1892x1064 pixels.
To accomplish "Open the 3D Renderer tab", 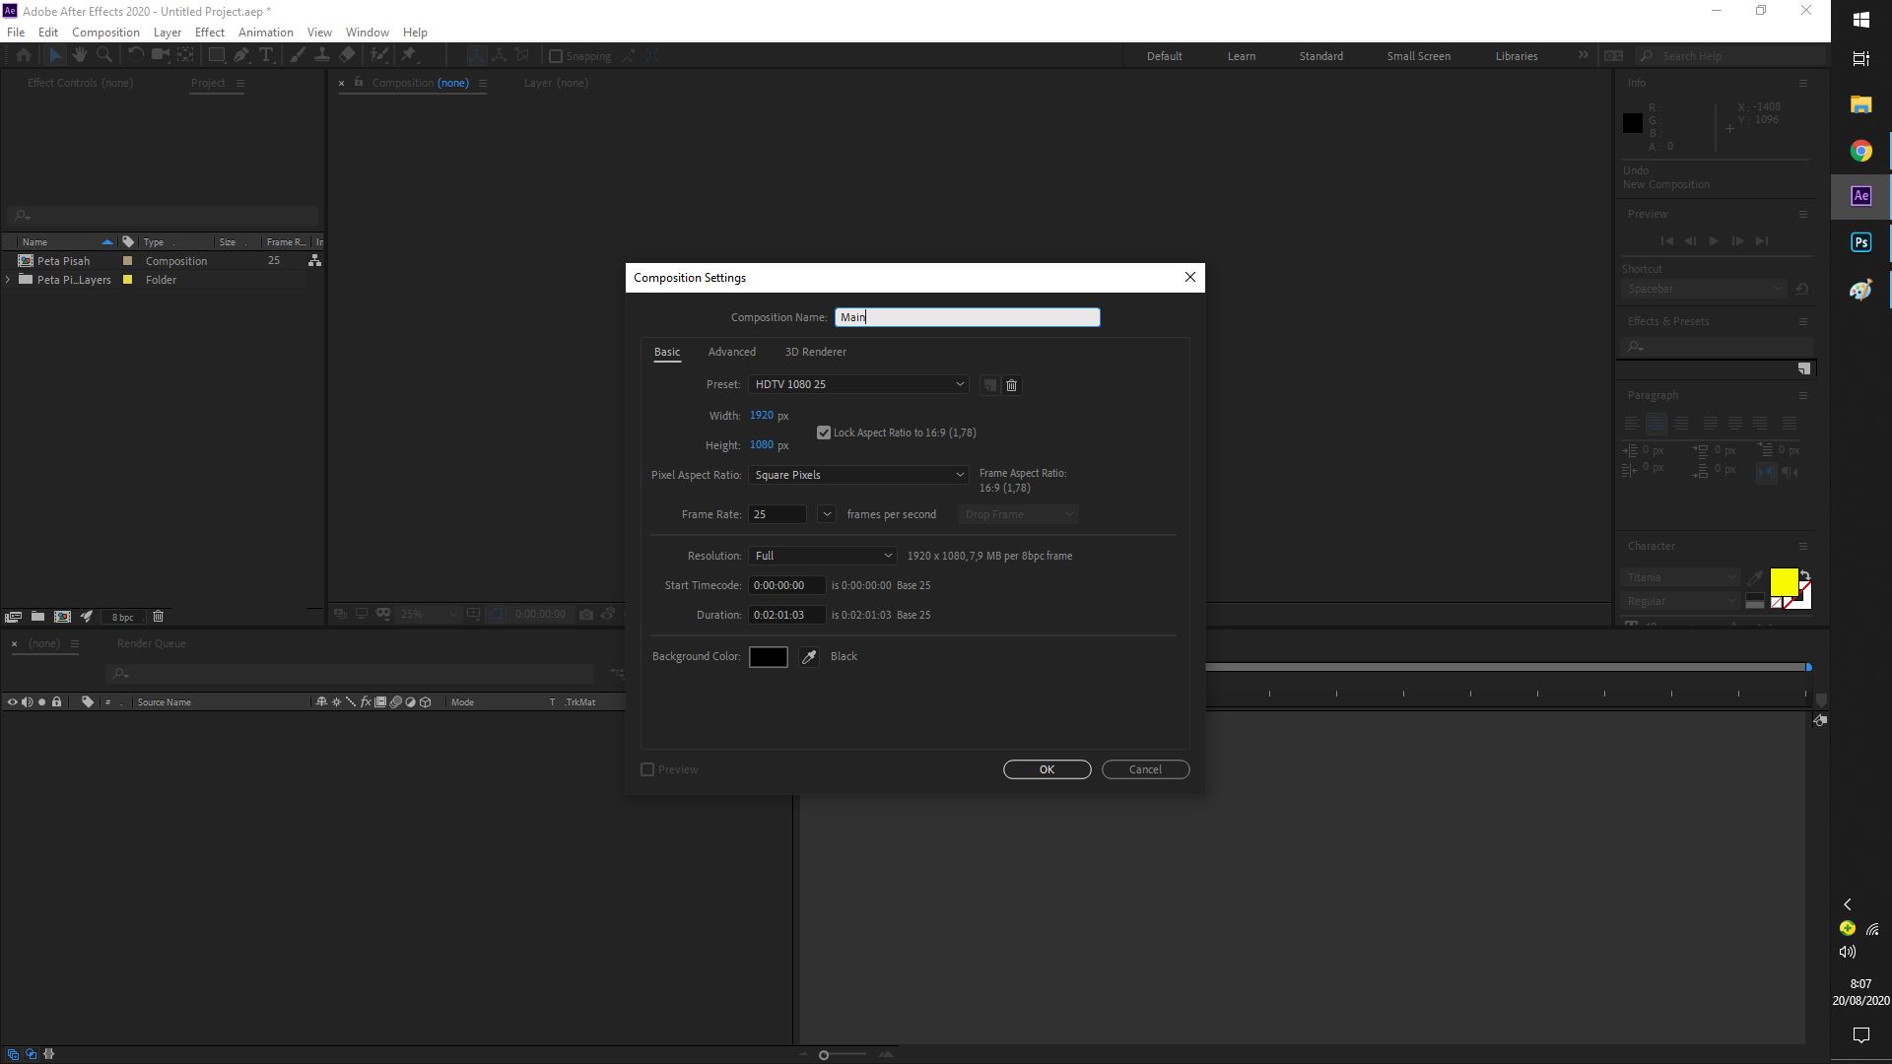I will (x=815, y=352).
